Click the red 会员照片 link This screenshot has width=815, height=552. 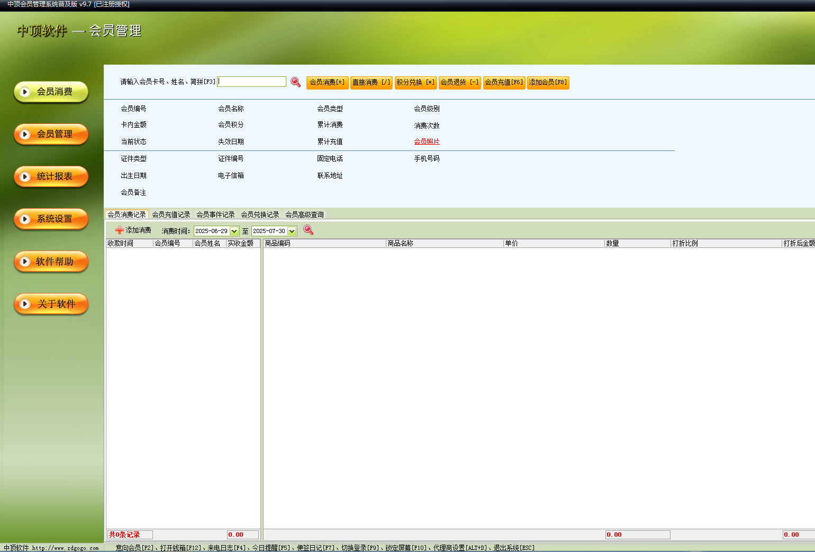pyautogui.click(x=427, y=141)
